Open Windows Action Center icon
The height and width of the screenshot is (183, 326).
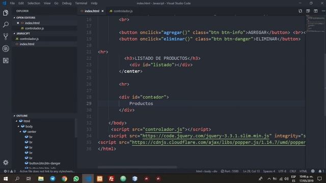319,178
